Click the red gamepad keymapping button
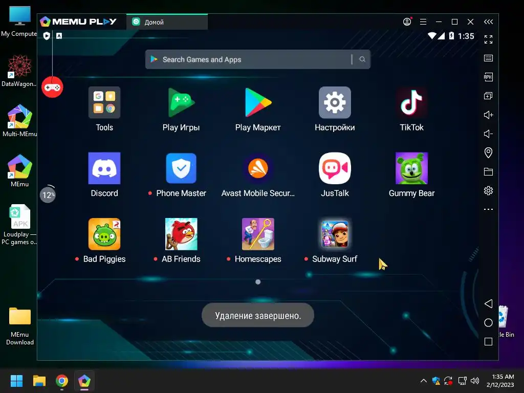 pos(53,87)
